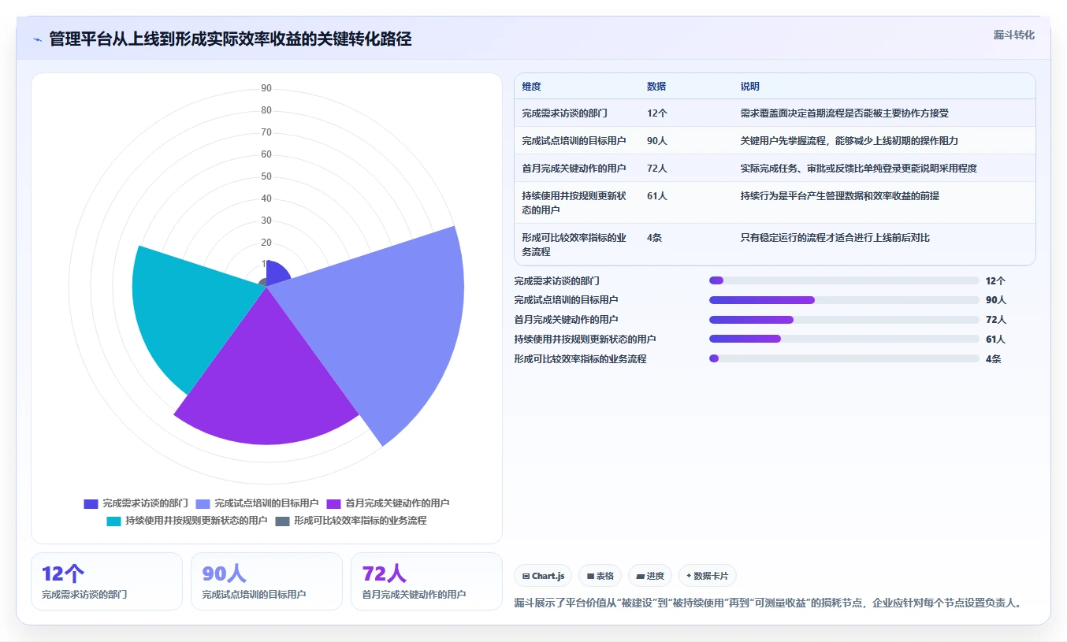Click the 表格 tag

pyautogui.click(x=600, y=576)
